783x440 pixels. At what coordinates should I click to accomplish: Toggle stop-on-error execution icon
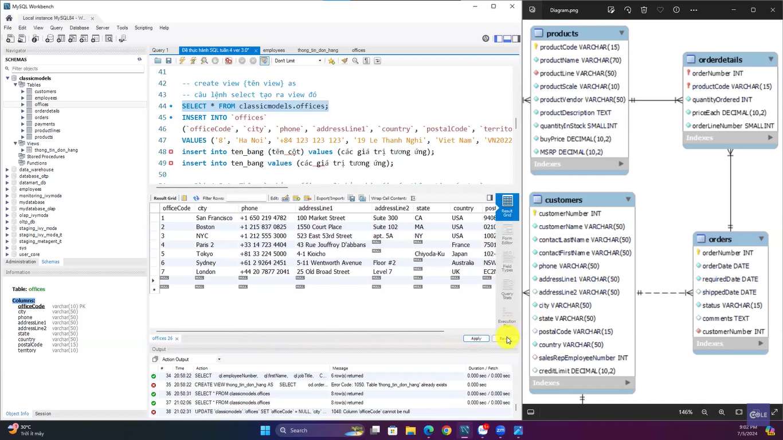[x=229, y=61]
